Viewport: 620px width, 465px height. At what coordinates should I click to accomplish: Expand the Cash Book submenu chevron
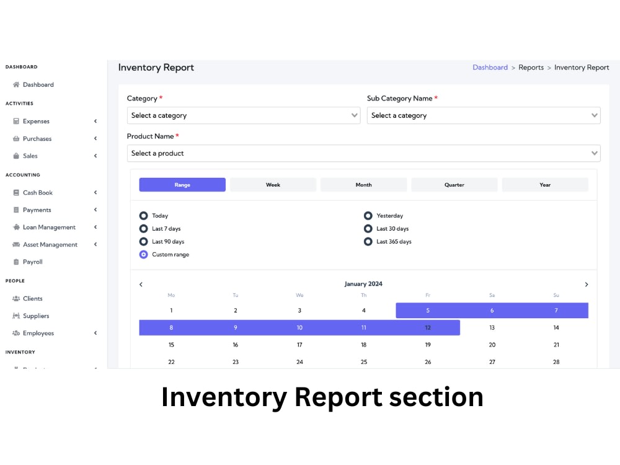95,193
